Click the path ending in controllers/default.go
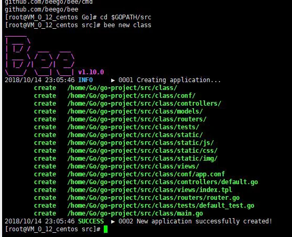 click(x=163, y=182)
